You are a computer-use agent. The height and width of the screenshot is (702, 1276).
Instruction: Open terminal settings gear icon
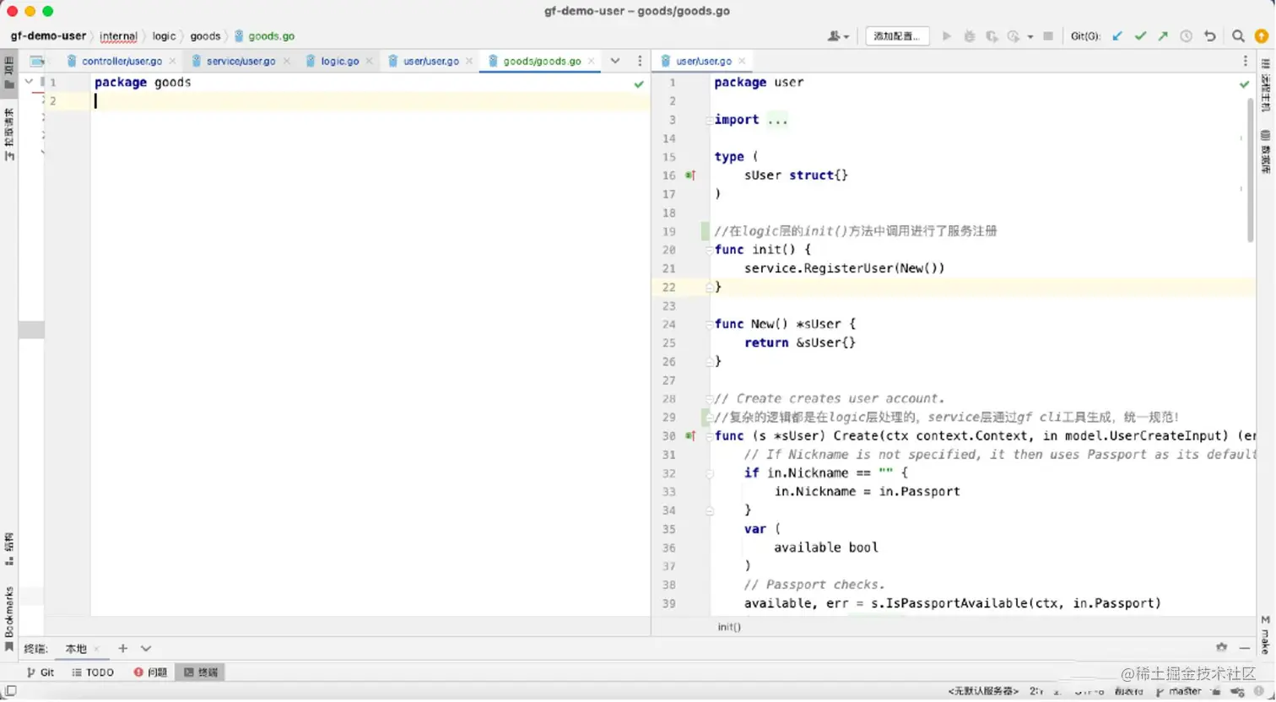point(1221,647)
